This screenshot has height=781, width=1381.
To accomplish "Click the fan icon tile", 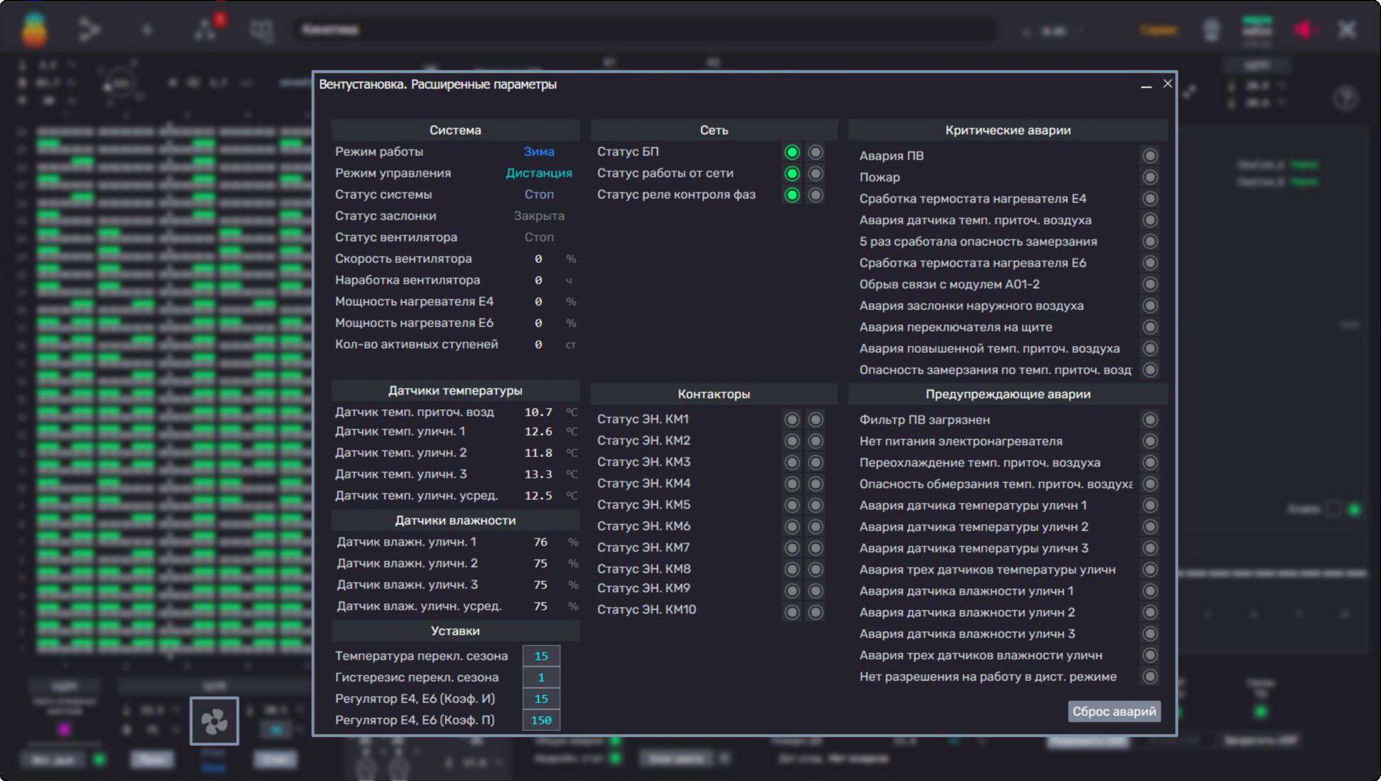I will 214,720.
